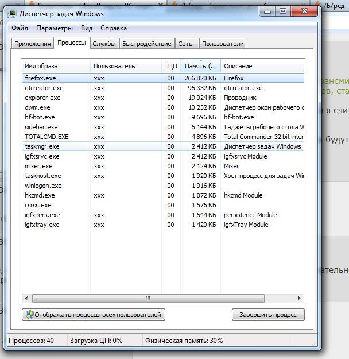Open the Файл menu
This screenshot has height=359, width=349.
20,28
